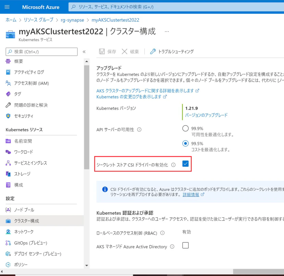Screen dimensions: 284x276
Task: Click the troubleshooting wrench icon
Action: coord(153,51)
